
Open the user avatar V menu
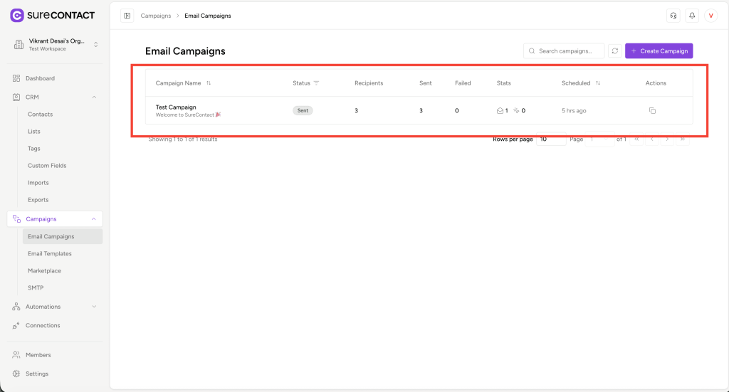(x=711, y=16)
